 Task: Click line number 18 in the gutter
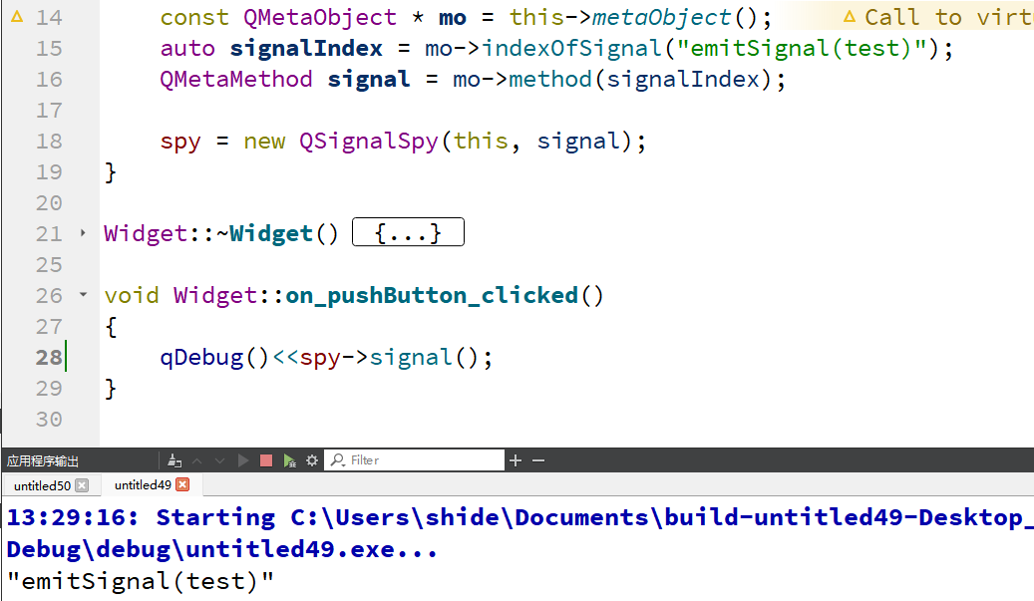pyautogui.click(x=49, y=141)
